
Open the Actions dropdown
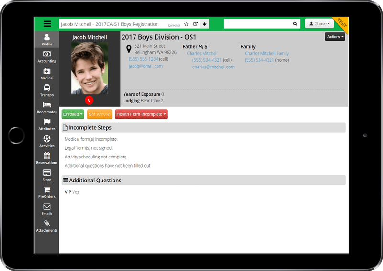pyautogui.click(x=335, y=37)
